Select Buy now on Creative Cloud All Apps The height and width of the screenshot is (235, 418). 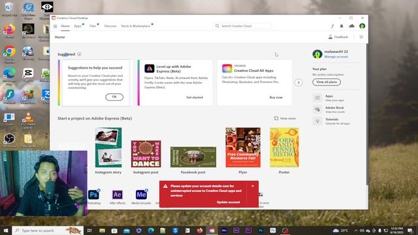click(276, 97)
